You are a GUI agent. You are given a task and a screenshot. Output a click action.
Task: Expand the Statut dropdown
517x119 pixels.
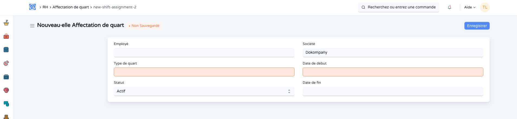coord(204,91)
